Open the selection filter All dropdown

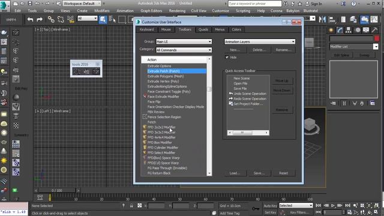click(x=88, y=19)
